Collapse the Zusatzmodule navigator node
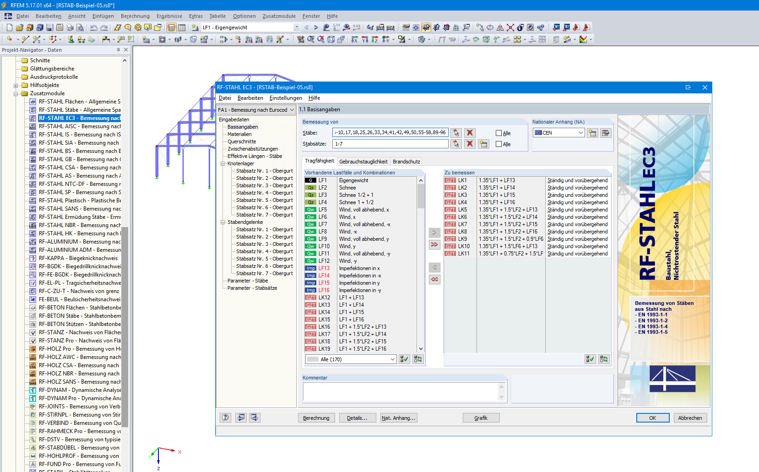This screenshot has height=472, width=759. (16, 93)
